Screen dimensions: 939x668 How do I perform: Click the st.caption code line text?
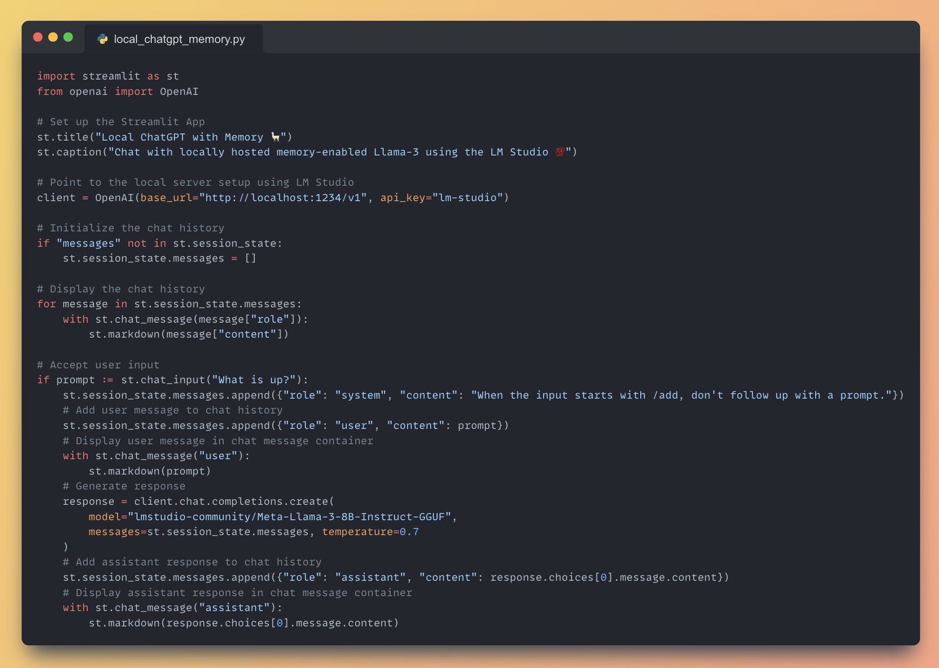point(307,152)
